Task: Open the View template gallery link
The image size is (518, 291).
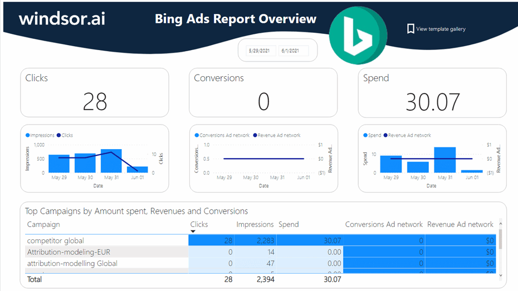Action: pos(441,29)
